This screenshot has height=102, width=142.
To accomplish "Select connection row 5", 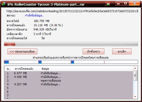I will [69, 88].
